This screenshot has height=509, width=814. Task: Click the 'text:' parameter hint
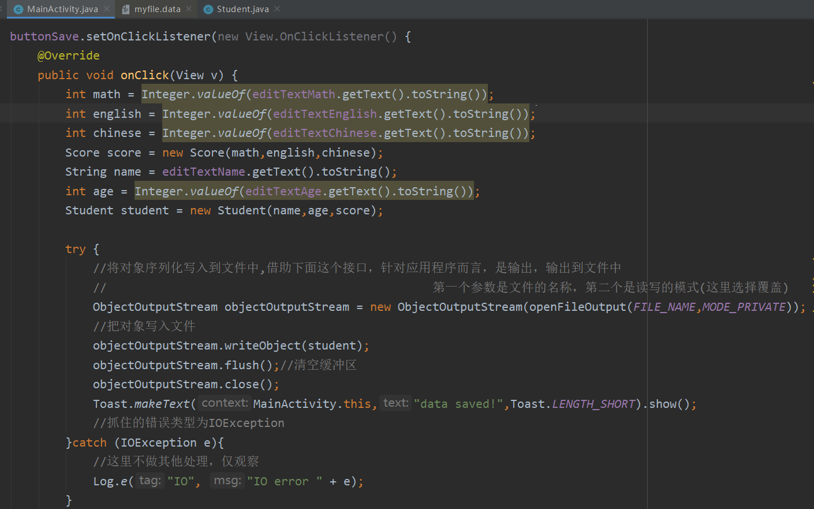pyautogui.click(x=396, y=403)
